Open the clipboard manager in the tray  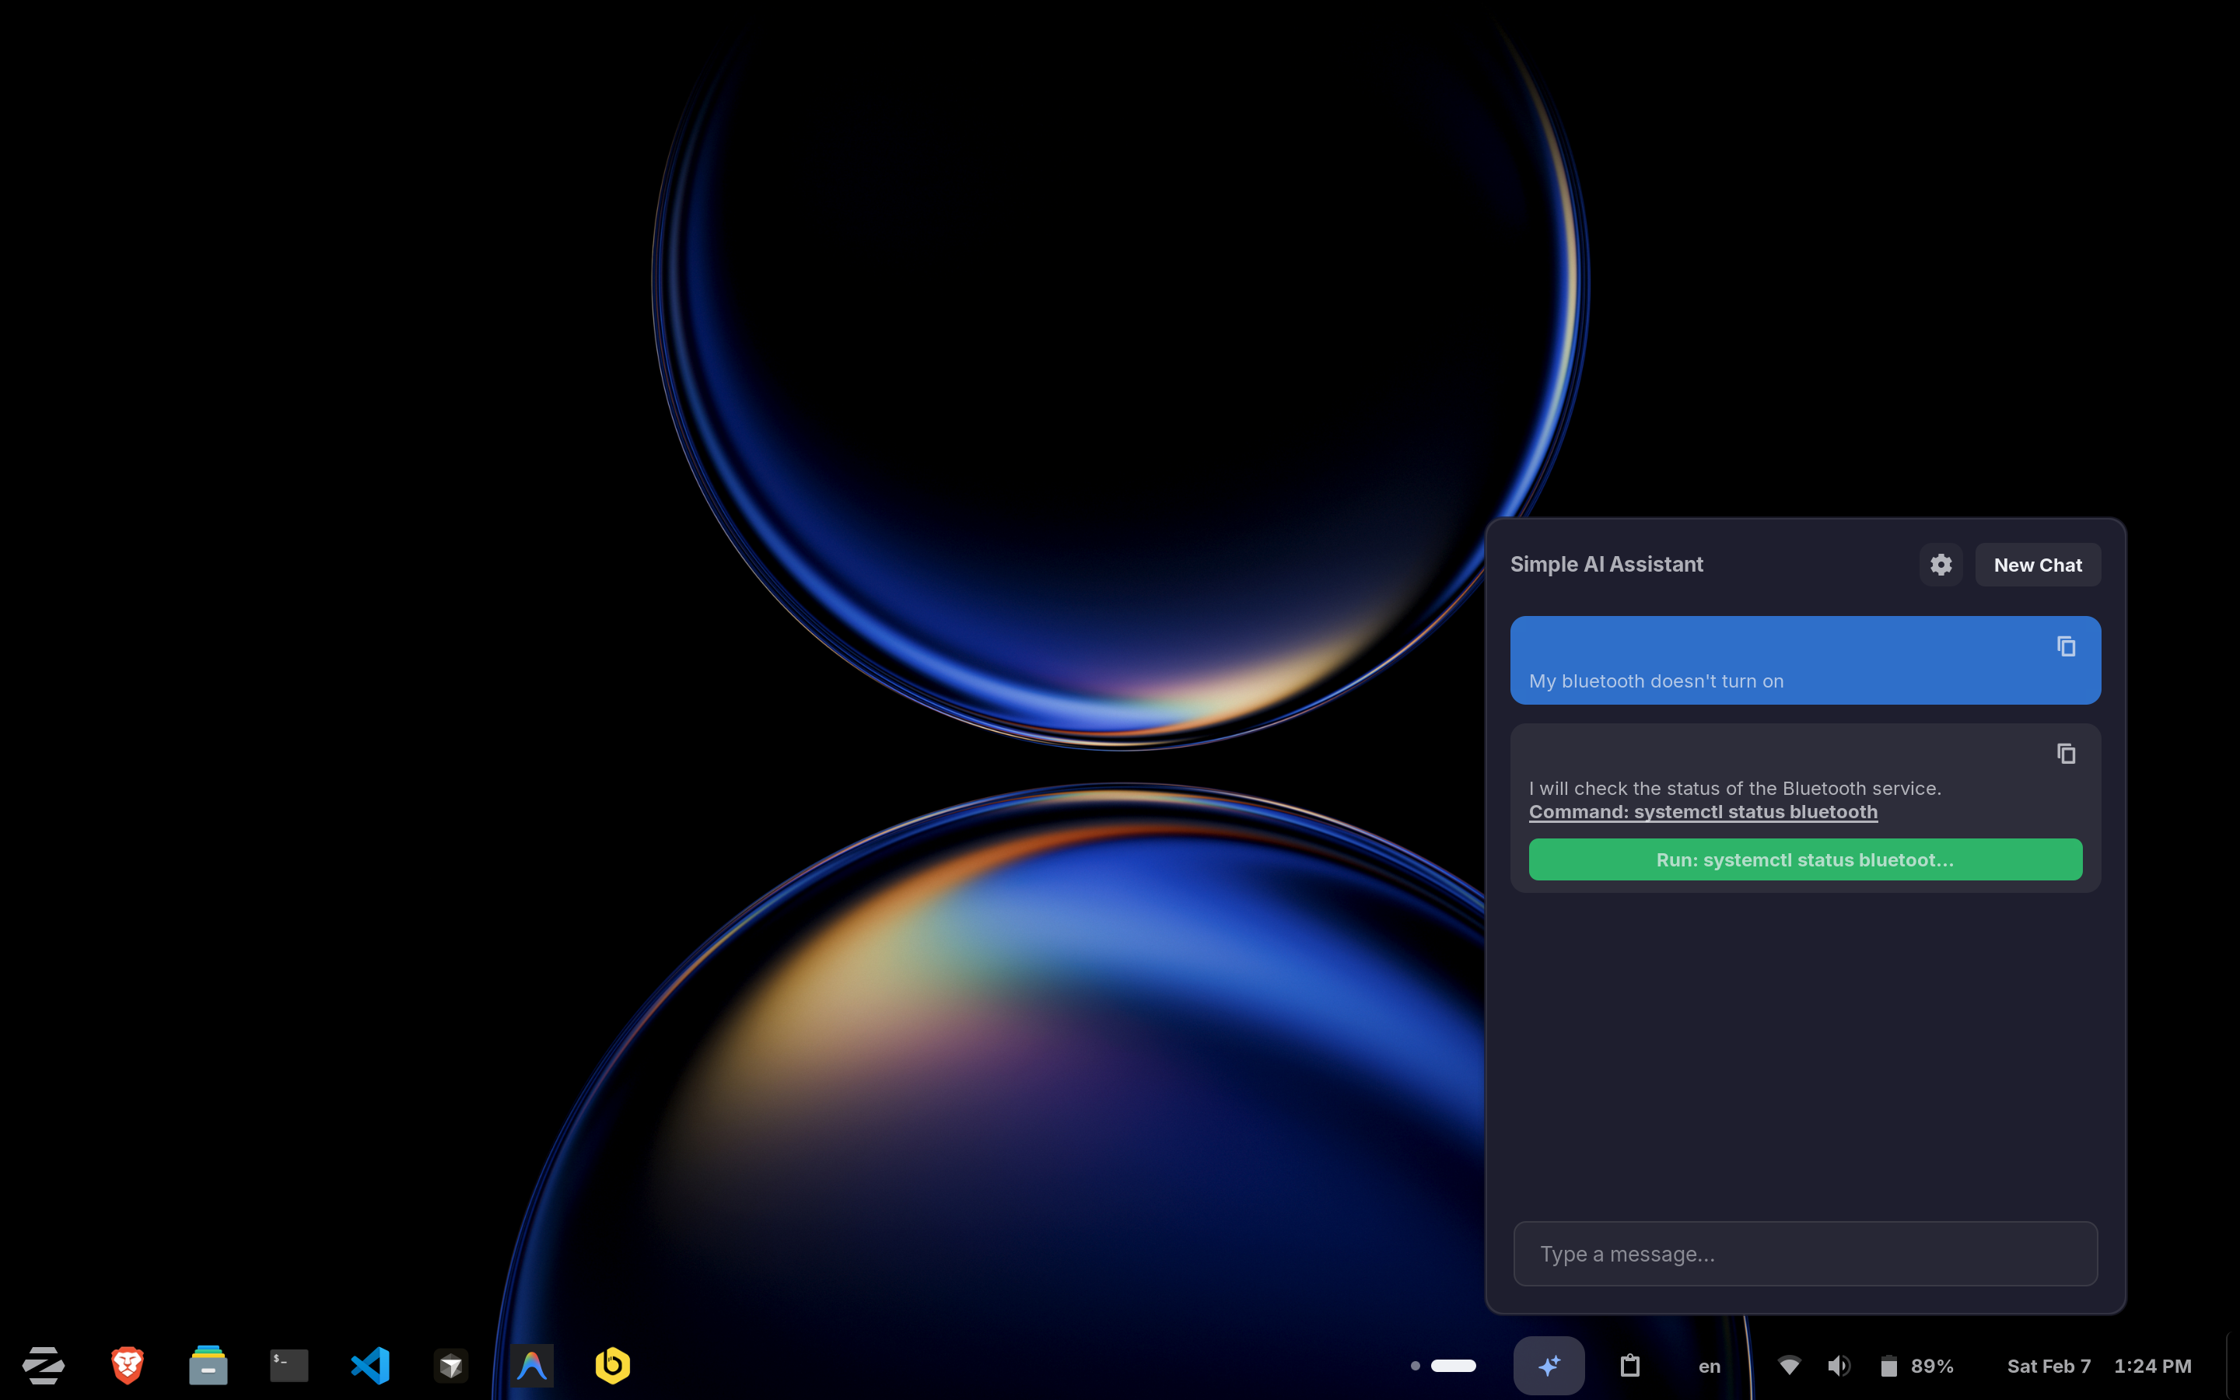point(1630,1365)
